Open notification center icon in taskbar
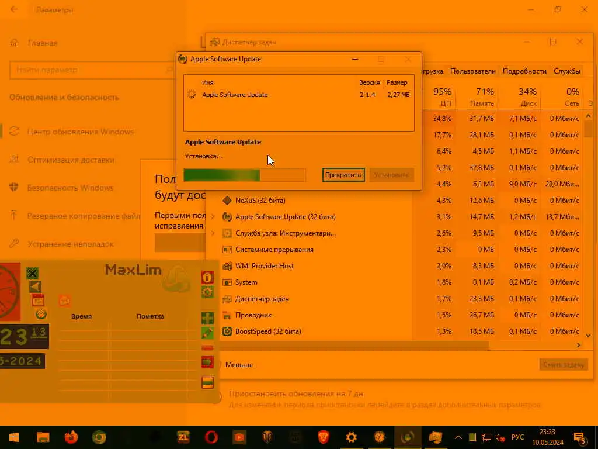This screenshot has width=598, height=449. tap(580, 437)
